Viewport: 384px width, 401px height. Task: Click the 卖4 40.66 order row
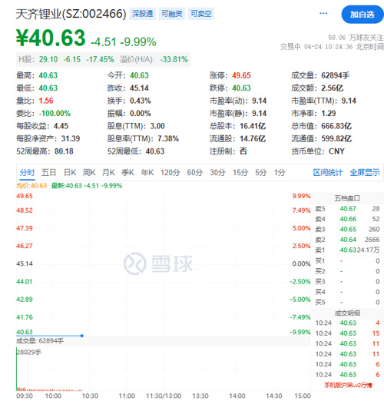(x=347, y=219)
